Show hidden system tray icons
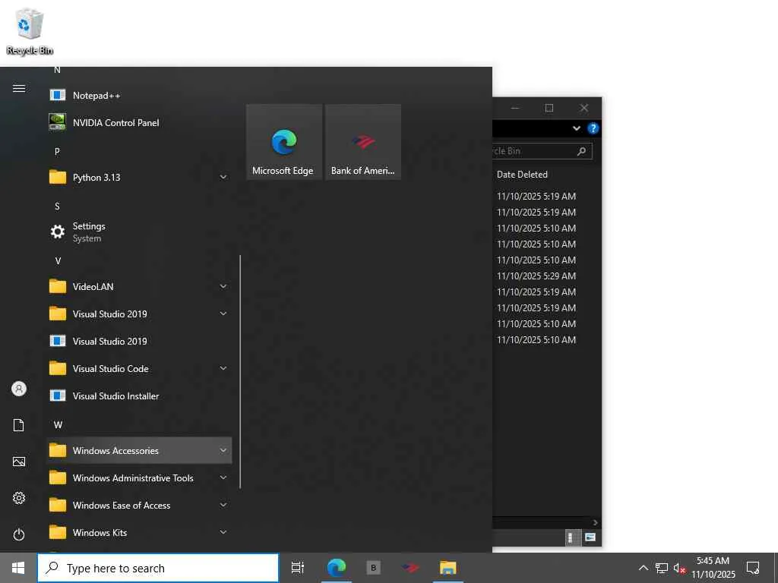This screenshot has width=778, height=583. pos(643,568)
